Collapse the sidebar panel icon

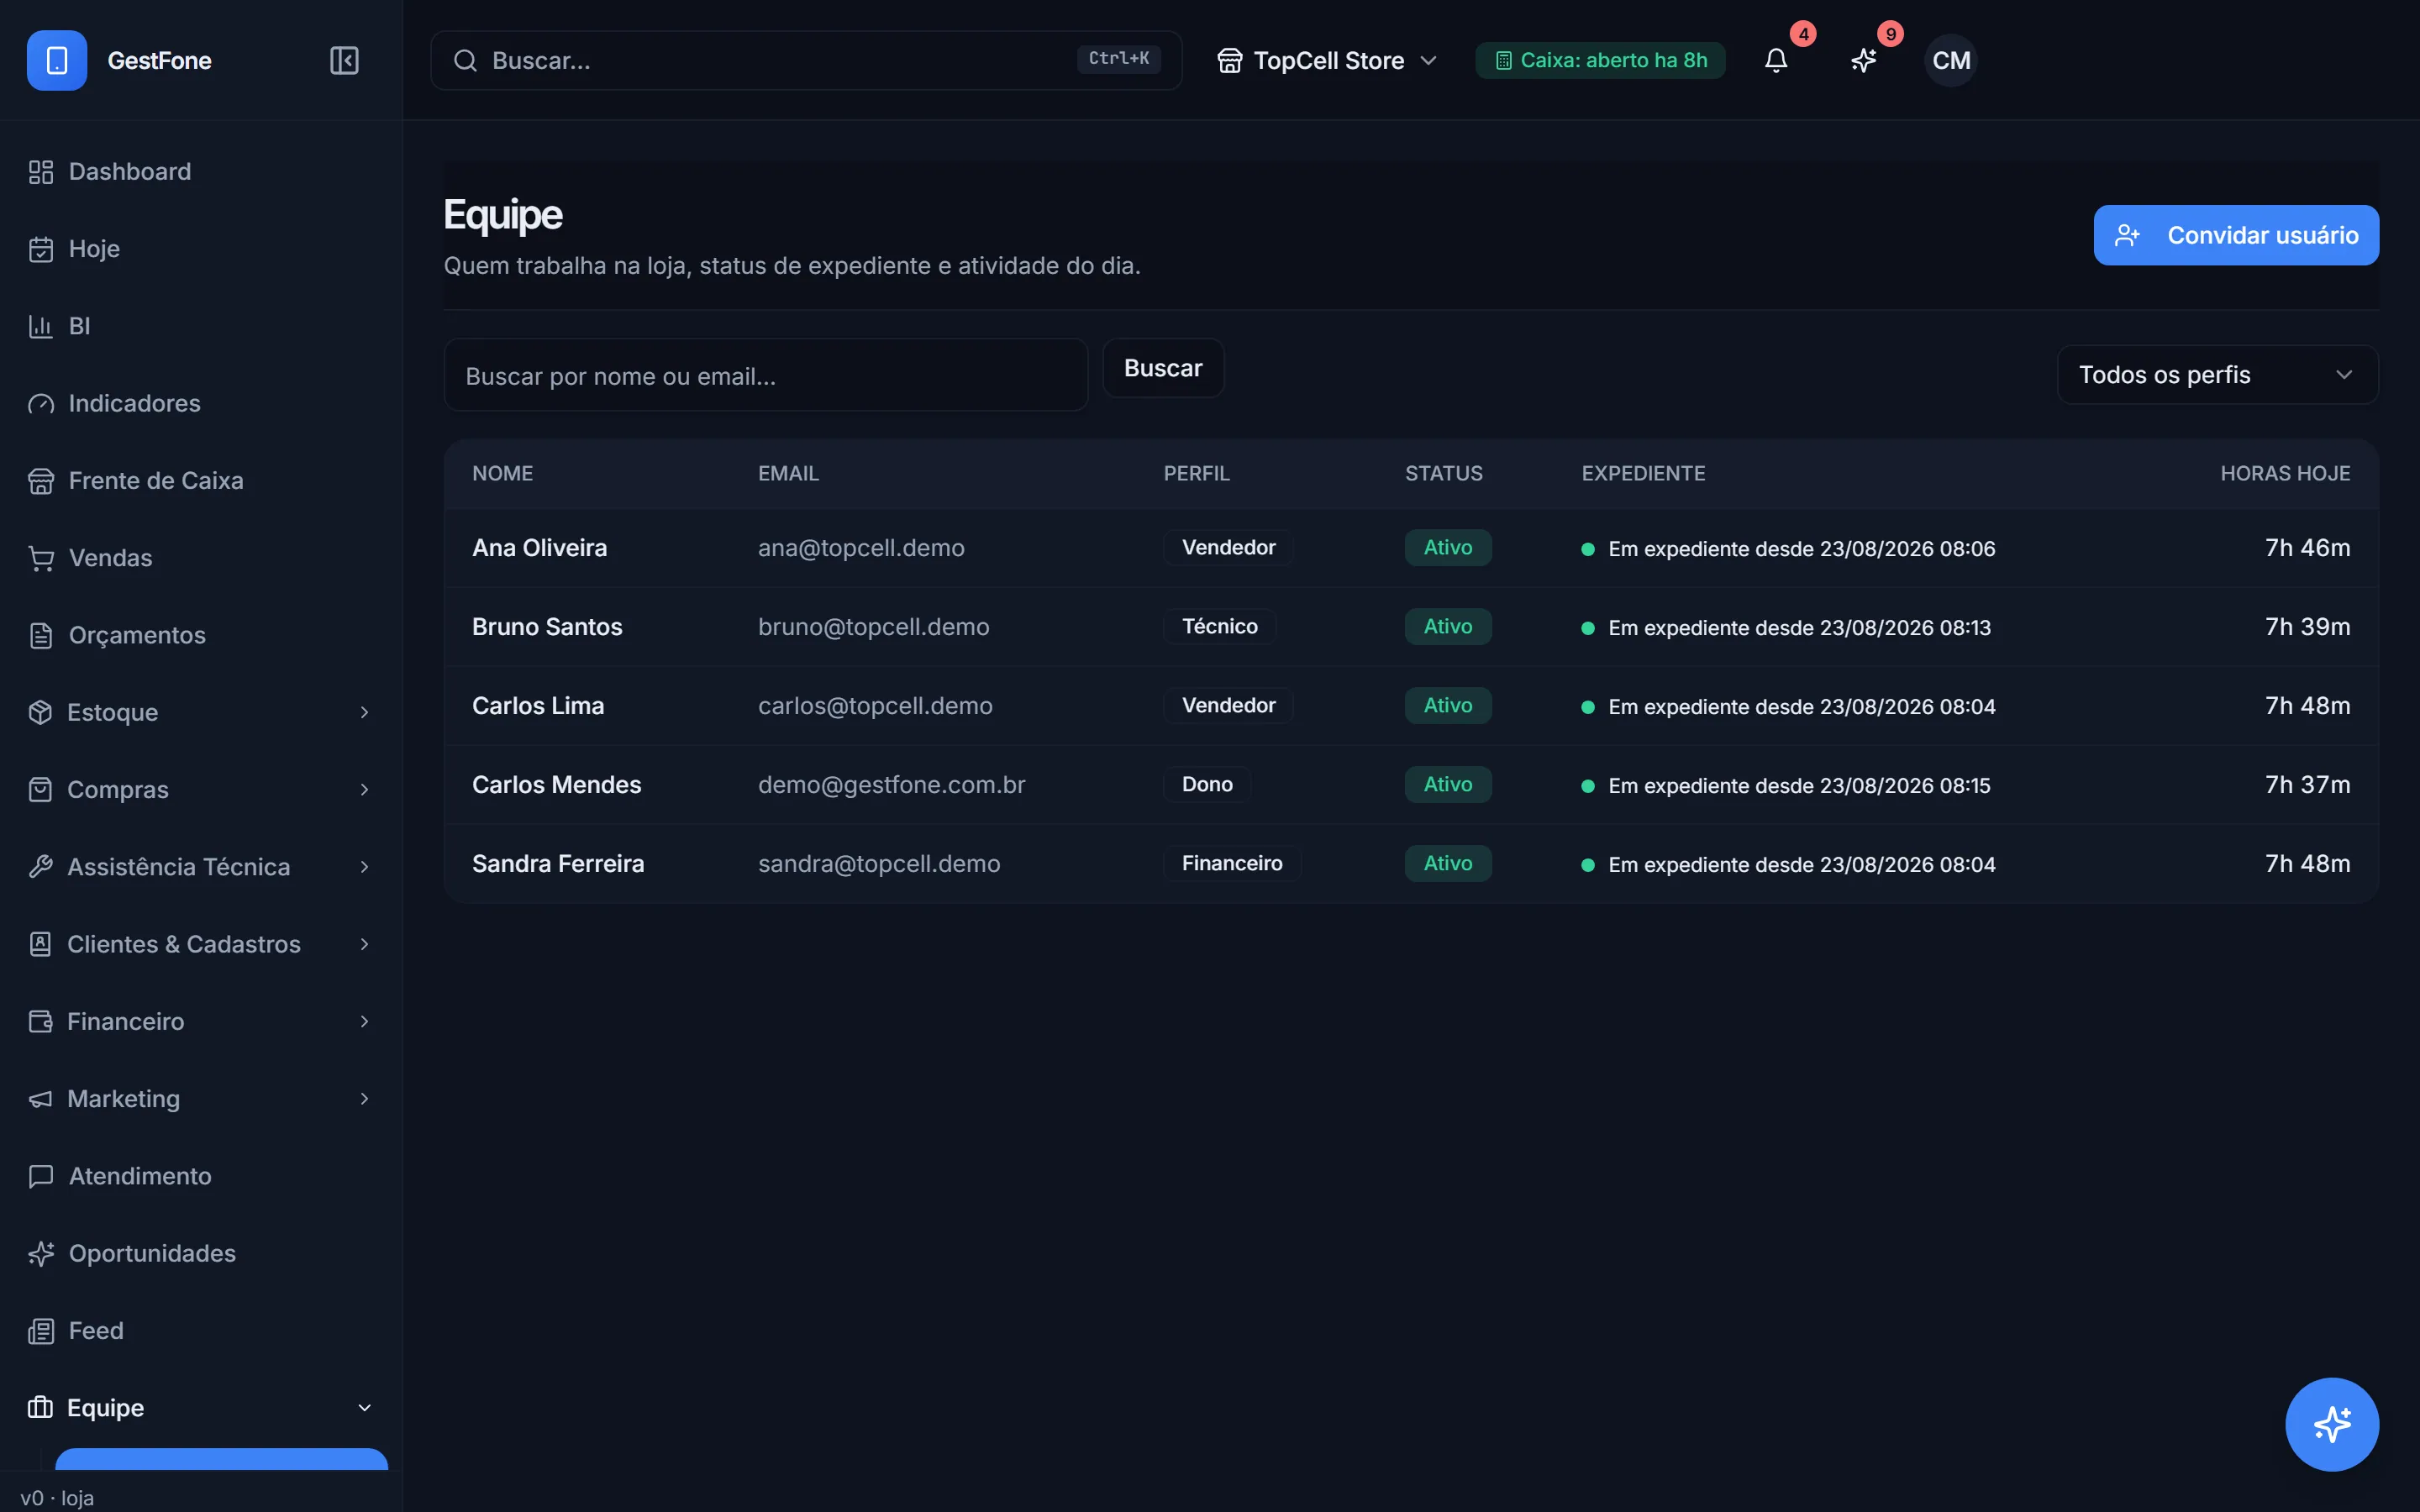(344, 60)
